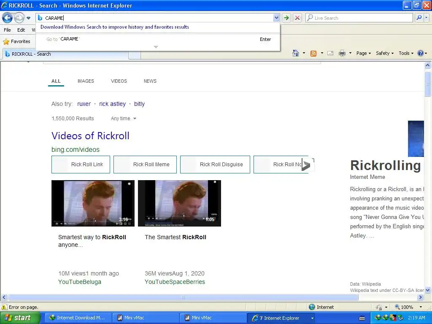
Task: Click the Rick Roll Link chip
Action: [x=81, y=165]
